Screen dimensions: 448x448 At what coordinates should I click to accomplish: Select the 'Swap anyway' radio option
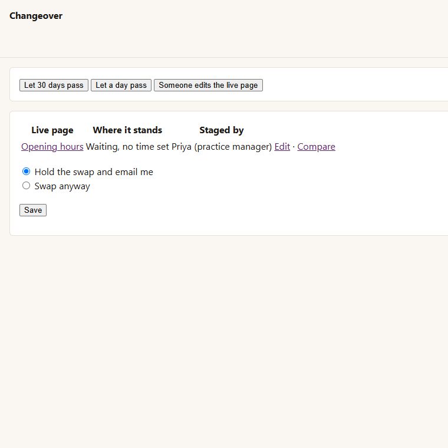[x=27, y=186]
